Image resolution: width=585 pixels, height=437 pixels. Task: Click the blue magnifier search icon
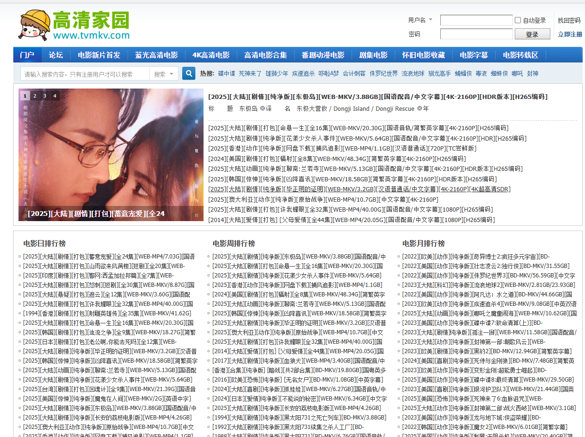[x=189, y=74]
